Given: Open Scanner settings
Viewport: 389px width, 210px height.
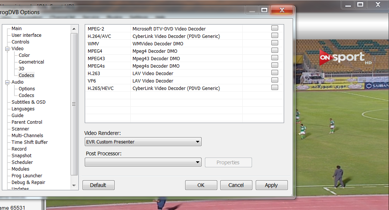Looking at the screenshot, I should click(x=20, y=129).
